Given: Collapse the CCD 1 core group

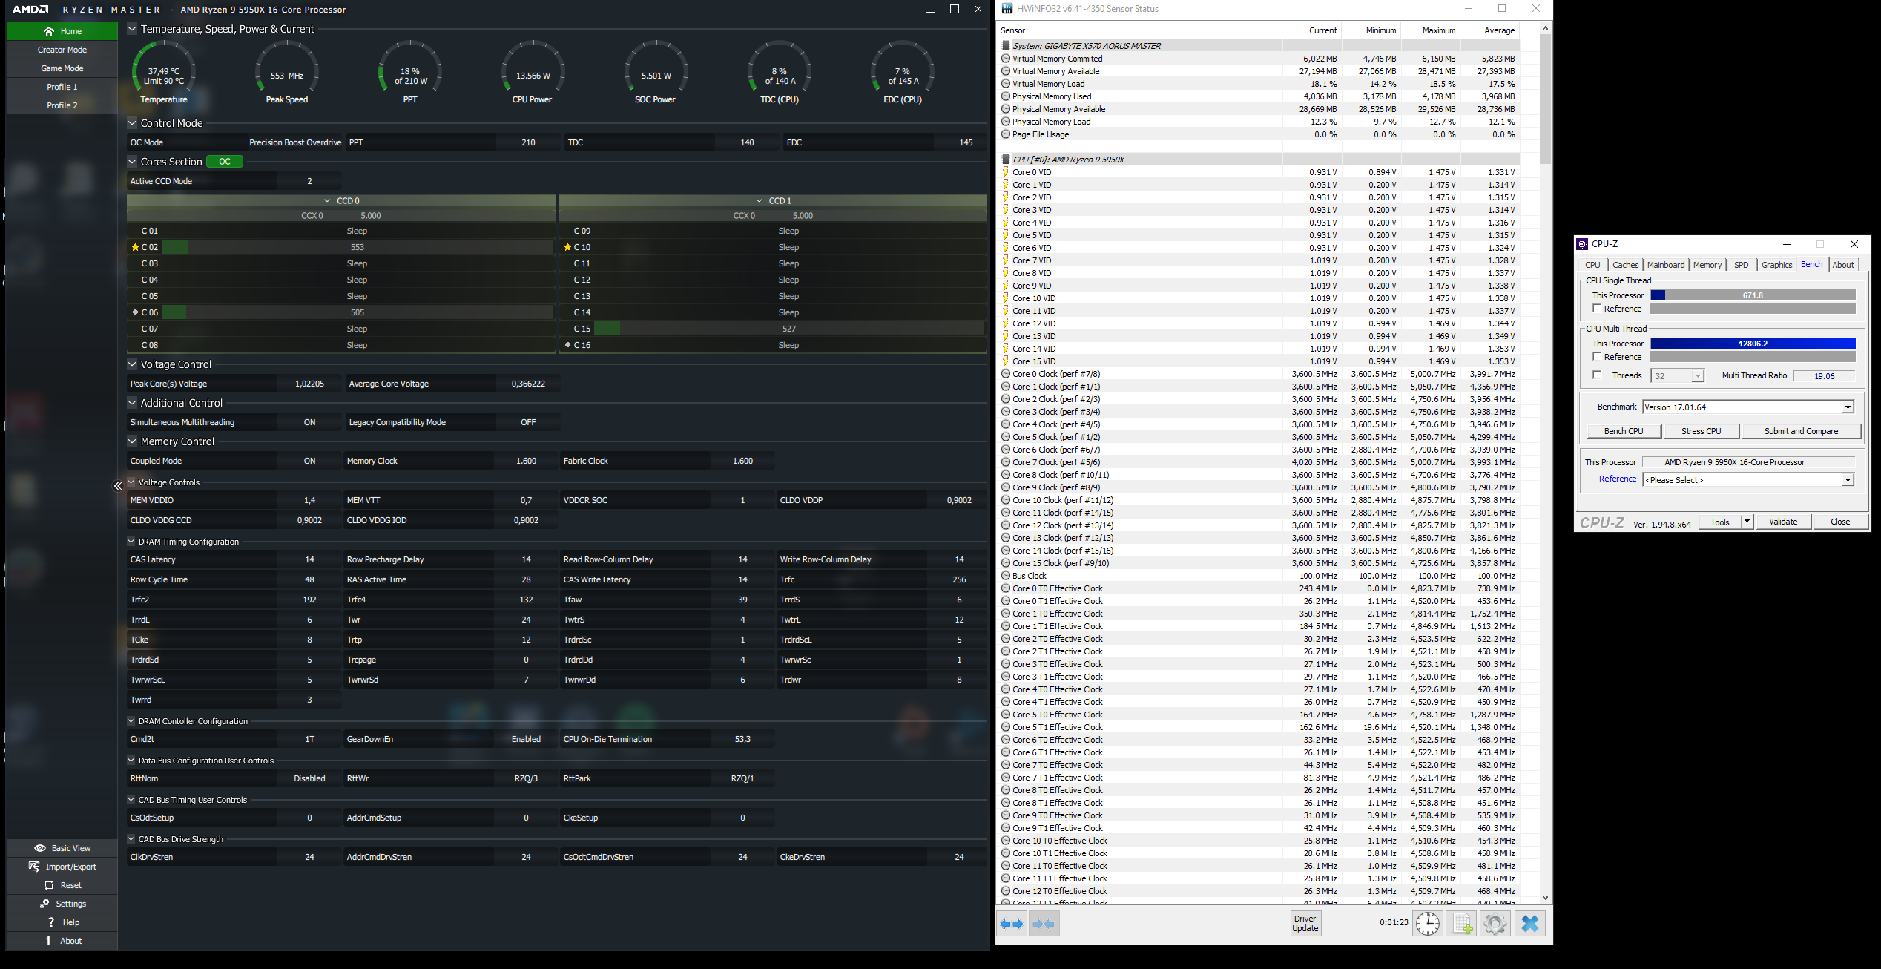Looking at the screenshot, I should 759,200.
